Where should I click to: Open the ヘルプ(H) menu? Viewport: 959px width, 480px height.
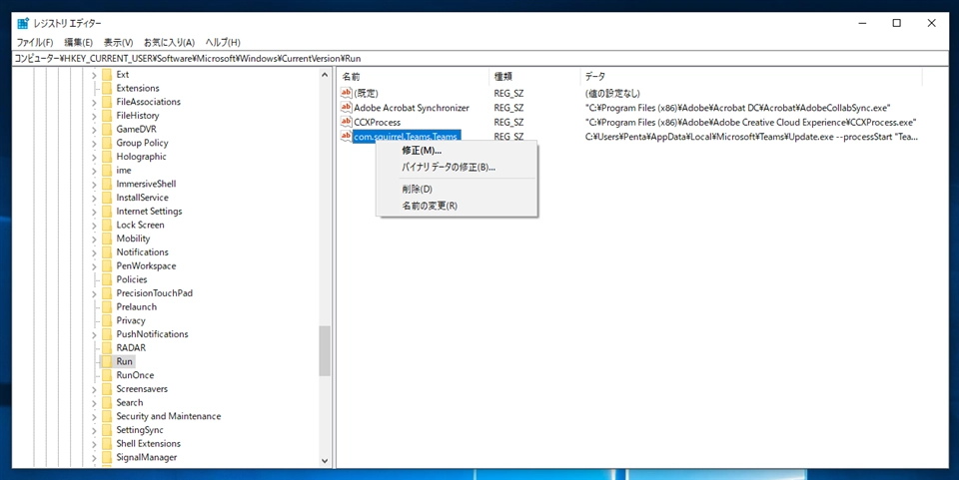pyautogui.click(x=223, y=42)
